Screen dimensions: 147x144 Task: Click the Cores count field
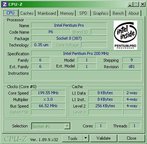tap(101, 126)
